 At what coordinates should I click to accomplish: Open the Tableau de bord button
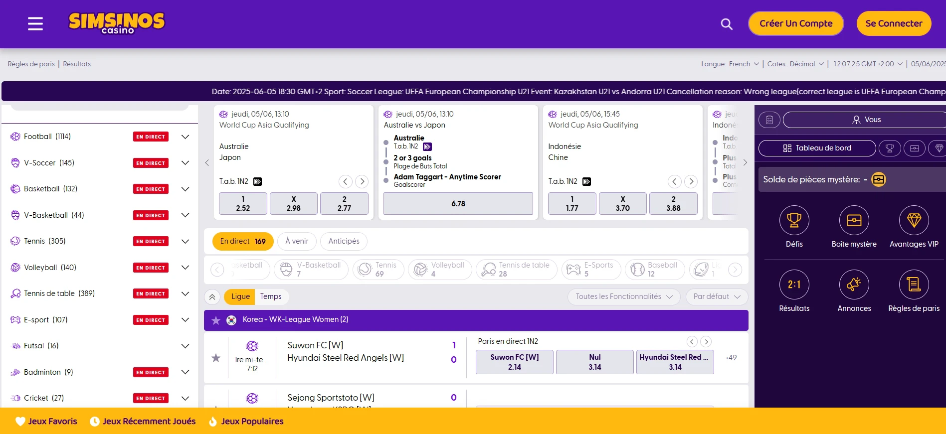click(x=817, y=148)
